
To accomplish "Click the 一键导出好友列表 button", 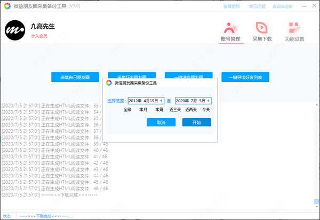I will pyautogui.click(x=245, y=77).
